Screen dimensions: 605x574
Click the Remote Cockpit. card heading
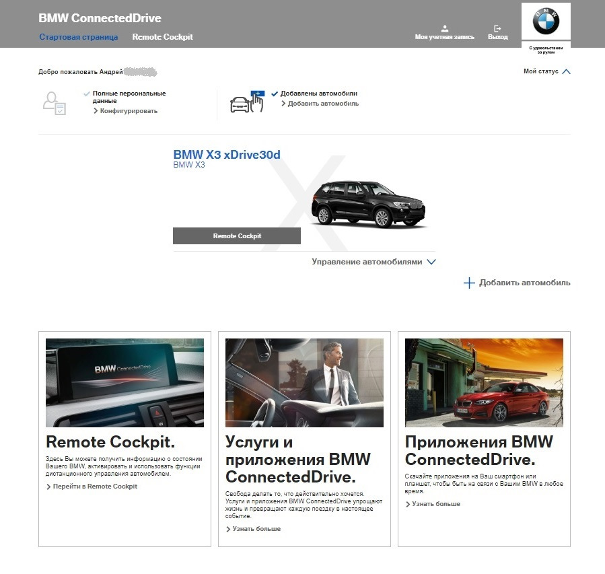tap(110, 442)
